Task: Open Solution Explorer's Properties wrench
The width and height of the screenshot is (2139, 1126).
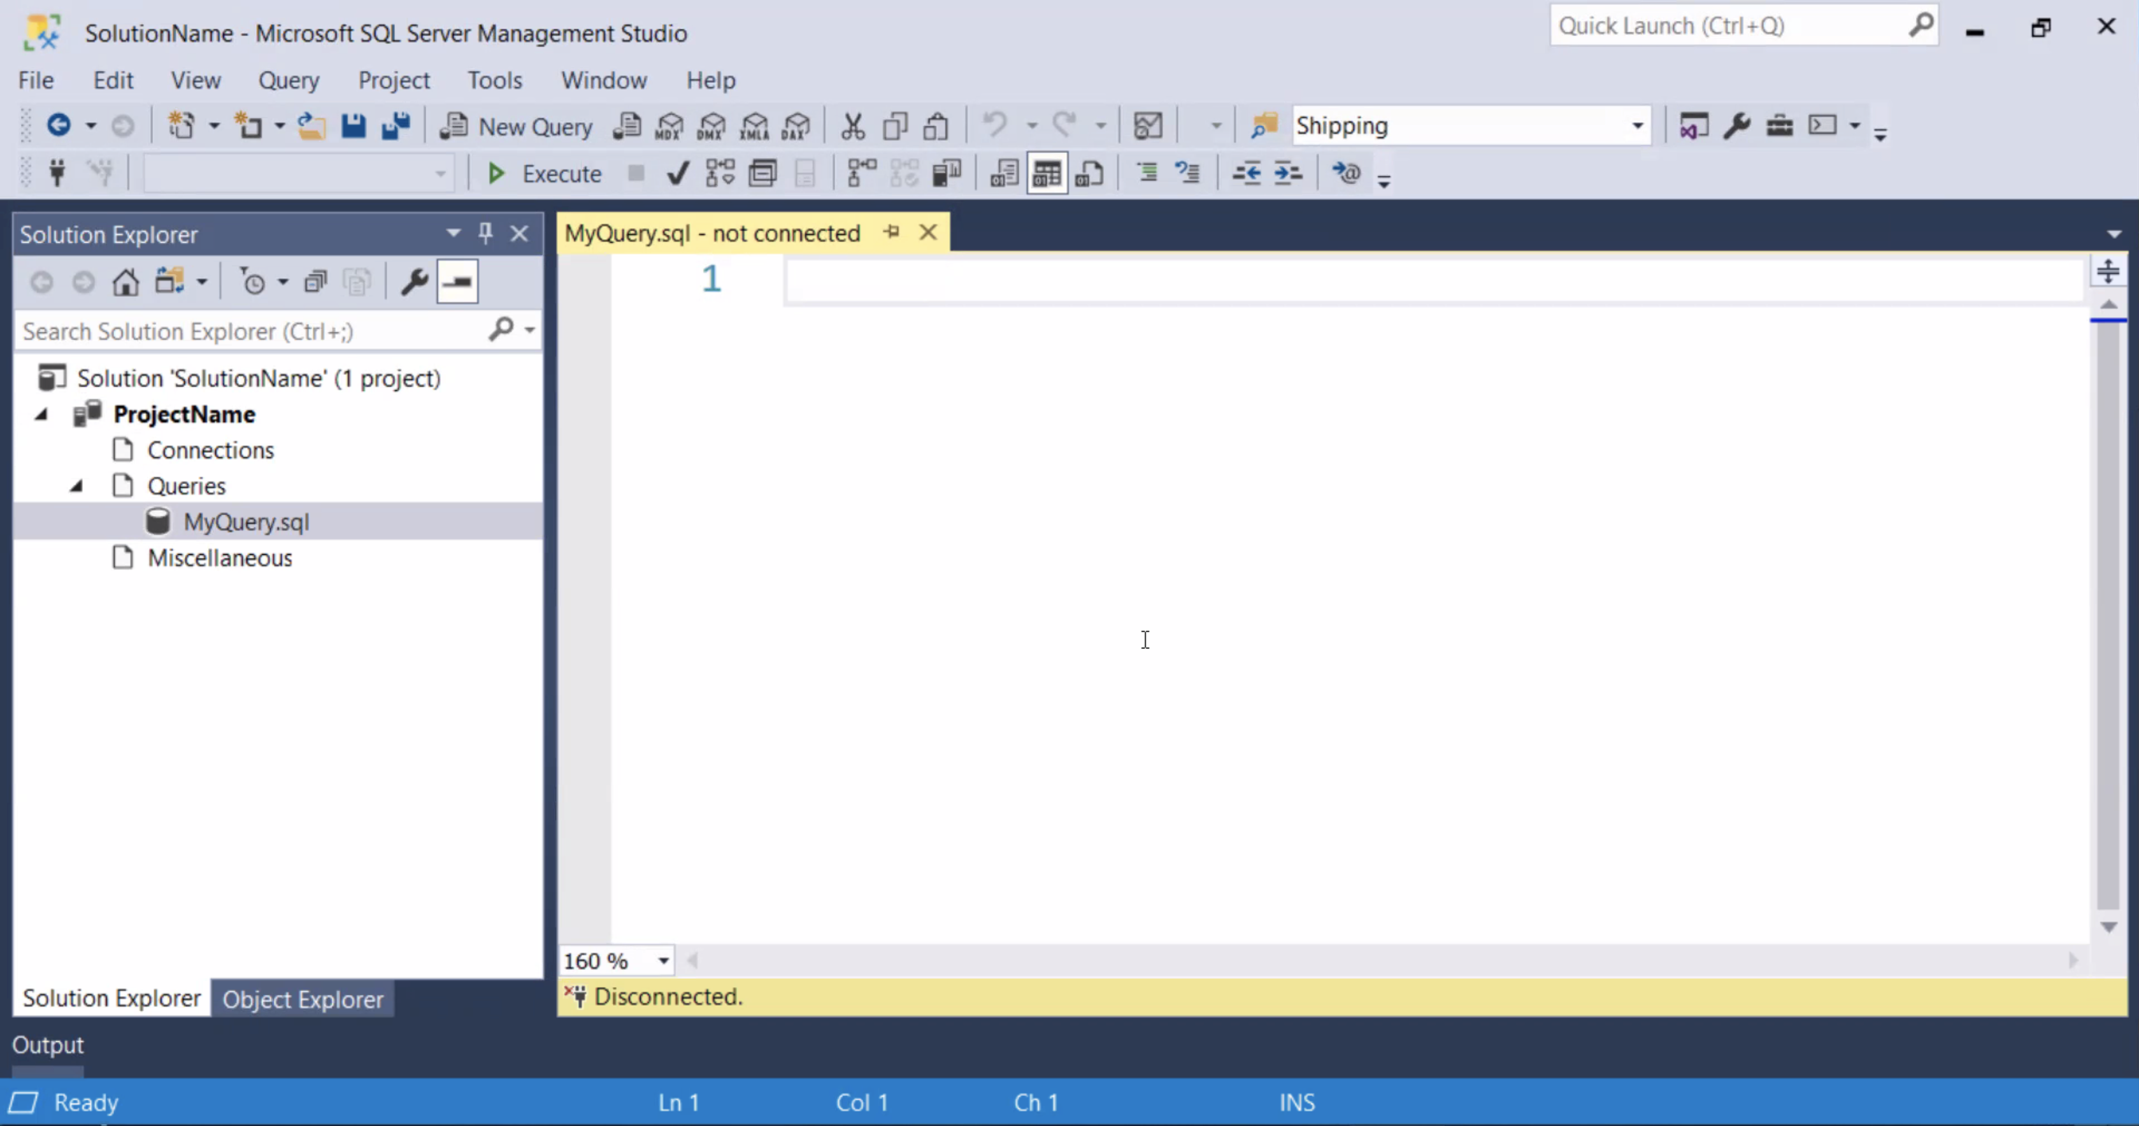Action: [414, 282]
